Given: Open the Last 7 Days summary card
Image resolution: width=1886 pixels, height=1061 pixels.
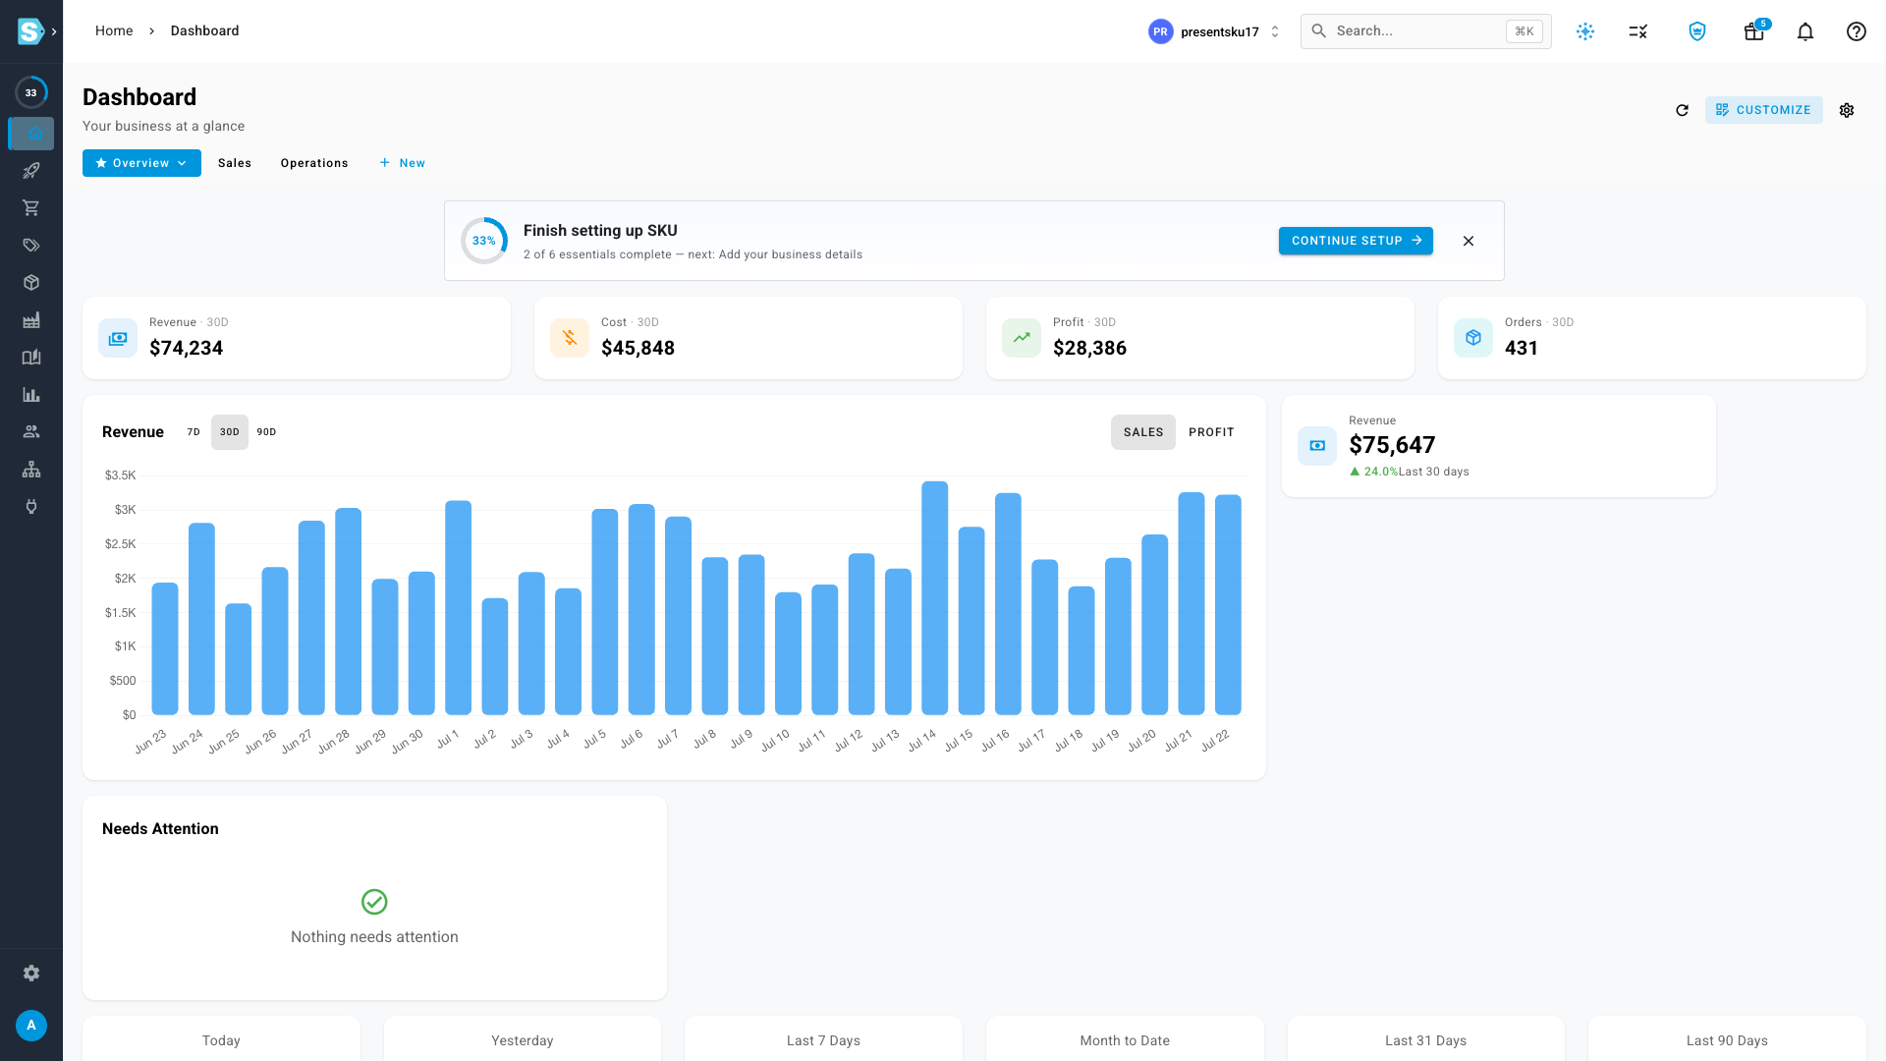Looking at the screenshot, I should [x=823, y=1038].
